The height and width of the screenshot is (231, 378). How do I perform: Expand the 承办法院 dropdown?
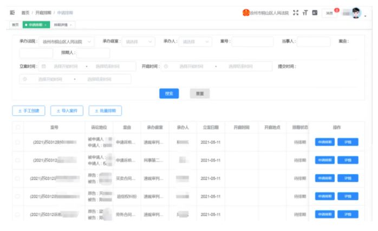coord(68,41)
